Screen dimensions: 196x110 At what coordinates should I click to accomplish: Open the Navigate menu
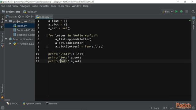25,6
